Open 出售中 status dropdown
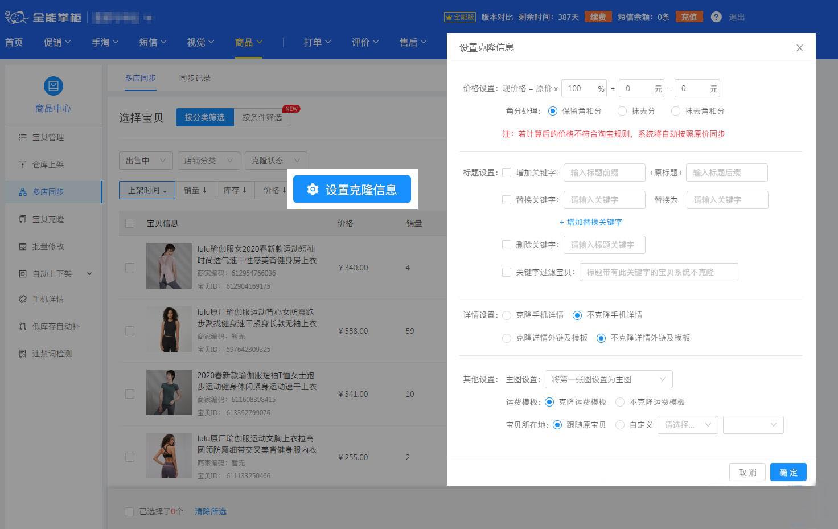Viewport: 838px width, 529px height. pos(146,161)
